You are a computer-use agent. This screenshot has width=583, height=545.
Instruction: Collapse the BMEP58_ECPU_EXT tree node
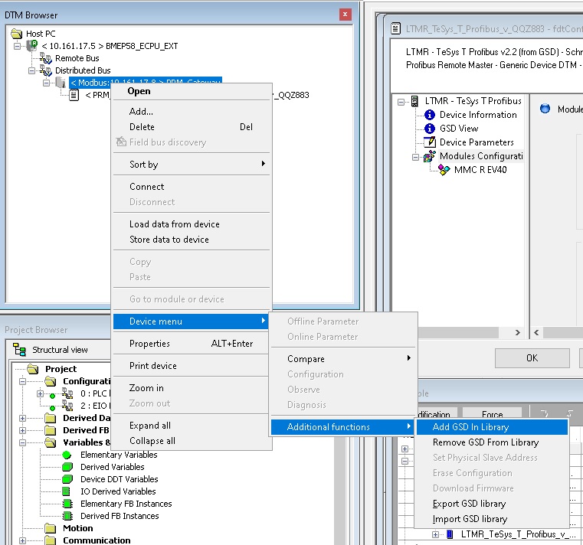click(17, 46)
